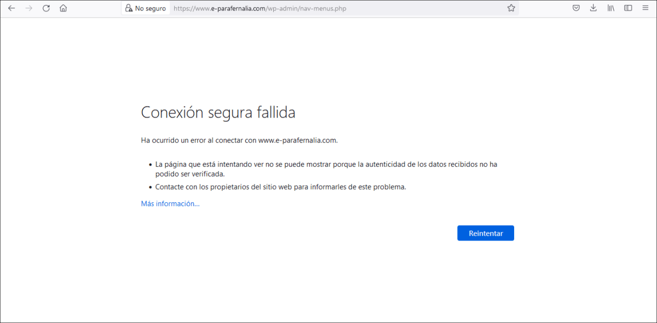Open the home page icon

tap(64, 8)
